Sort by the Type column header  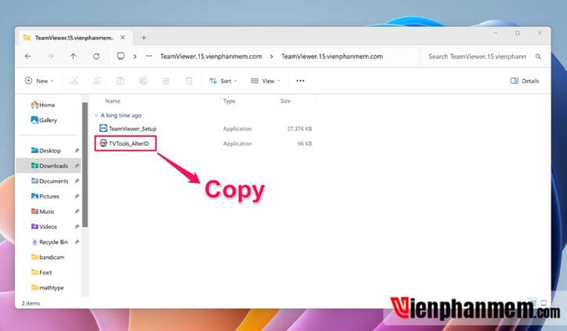(x=229, y=101)
